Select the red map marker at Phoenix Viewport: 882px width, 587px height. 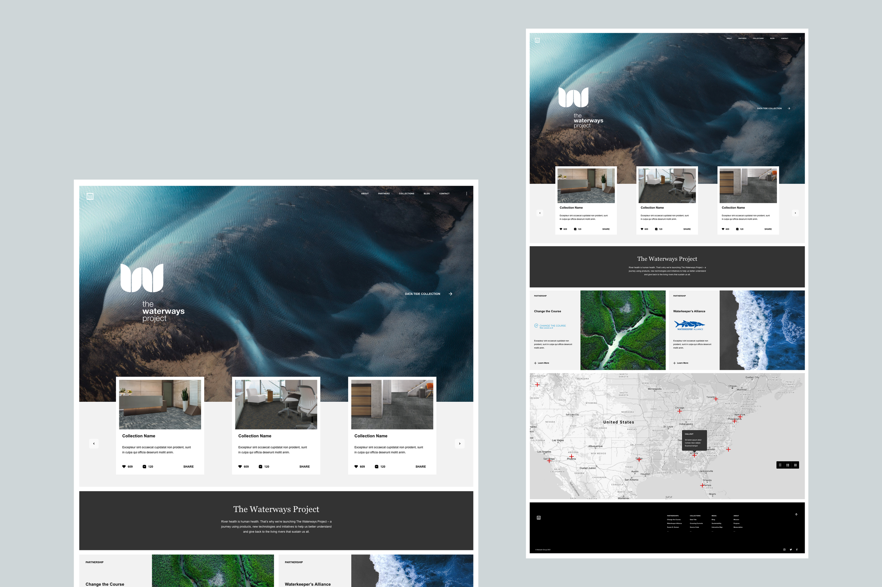pos(572,456)
